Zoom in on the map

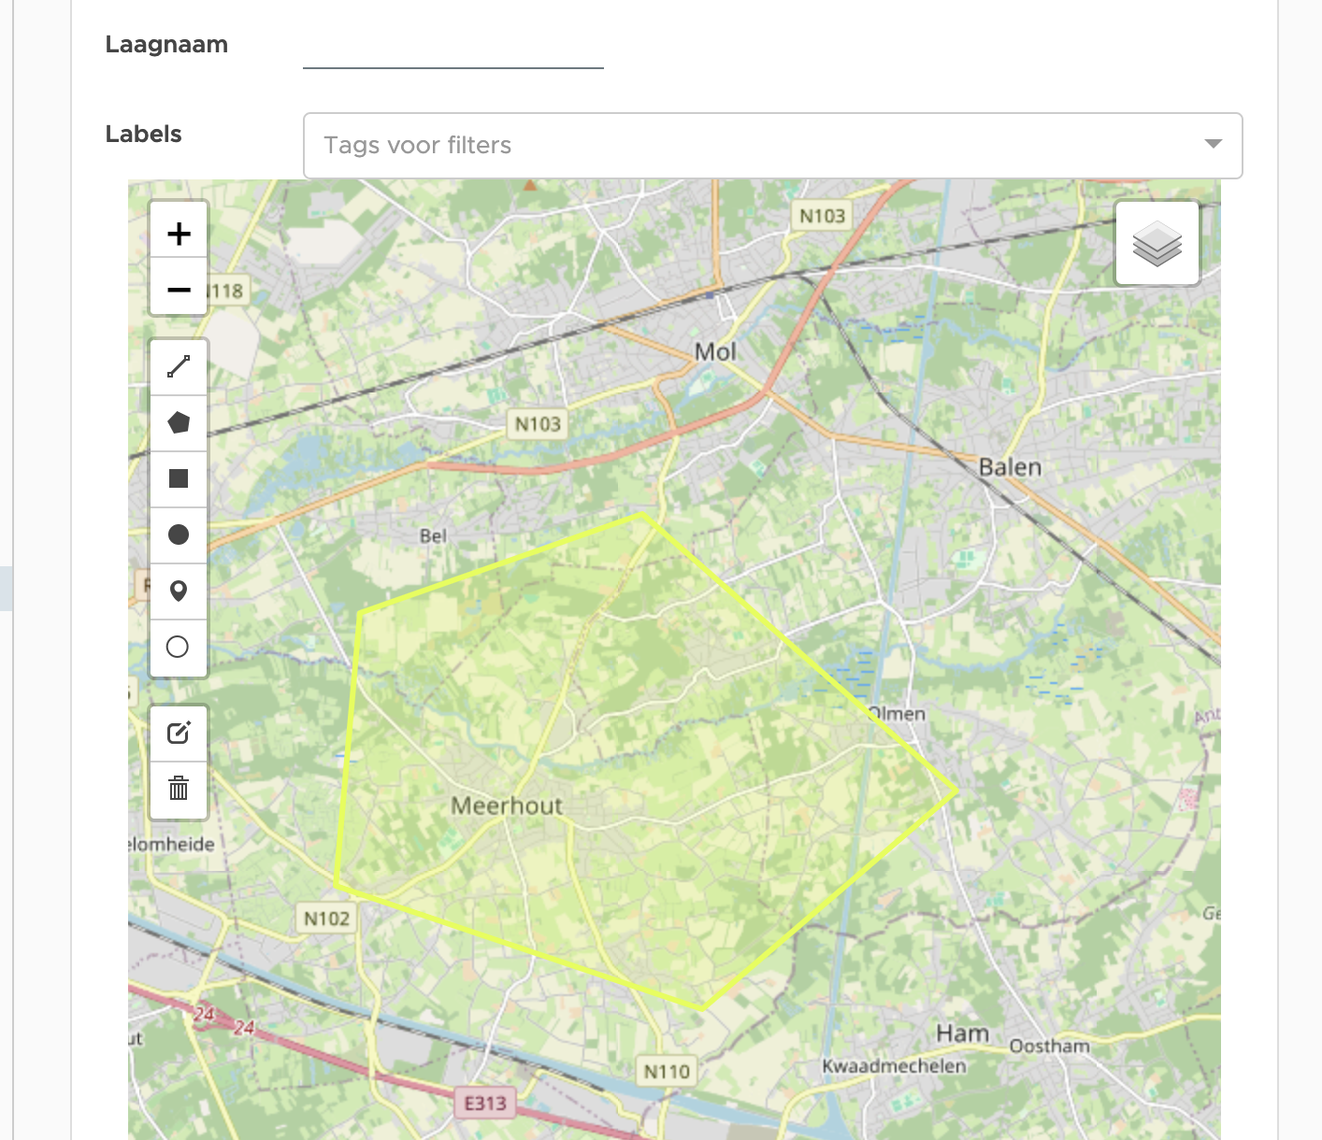(x=179, y=234)
